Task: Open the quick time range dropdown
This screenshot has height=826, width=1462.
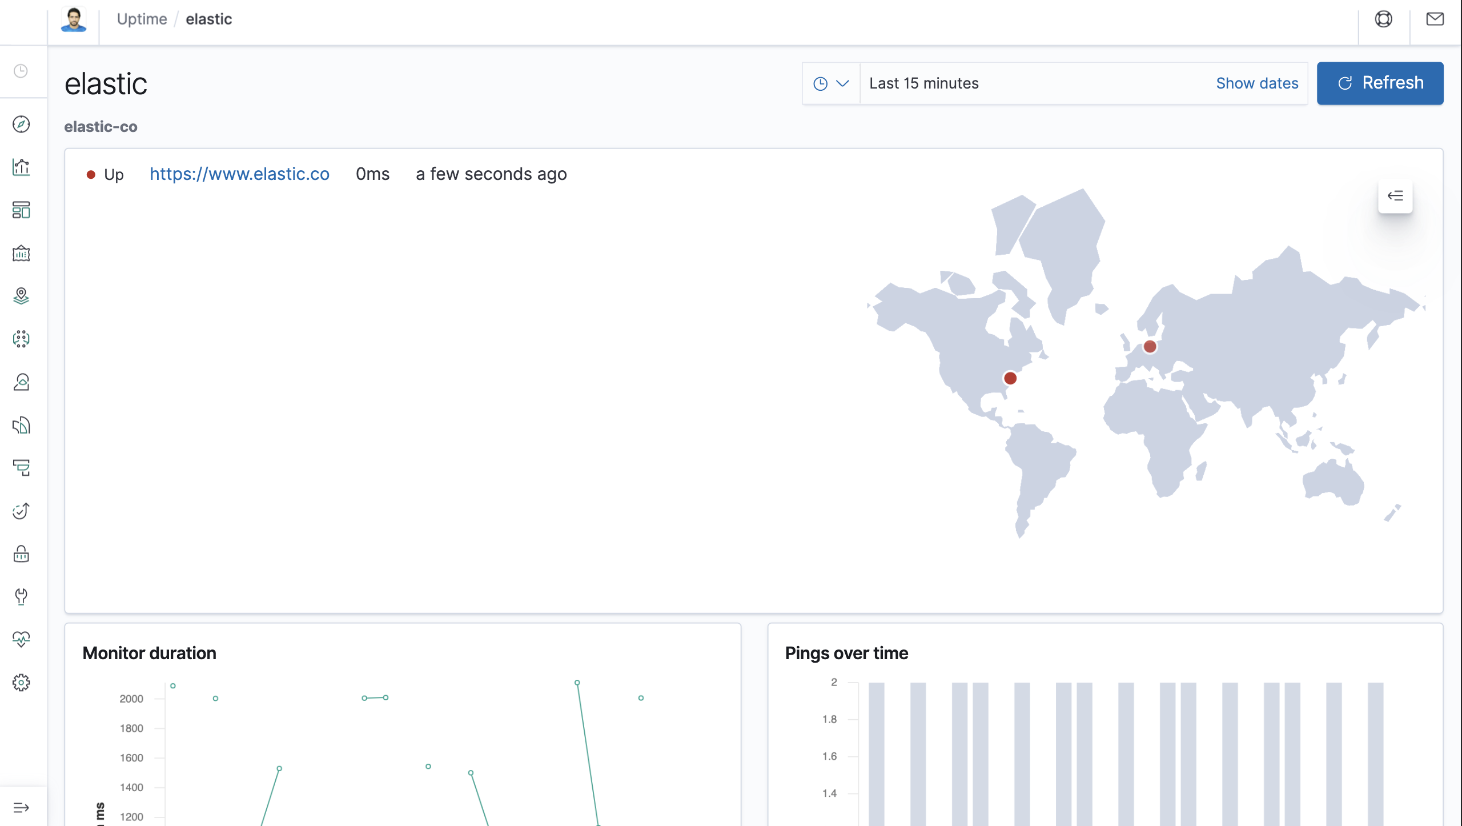Action: coord(831,83)
